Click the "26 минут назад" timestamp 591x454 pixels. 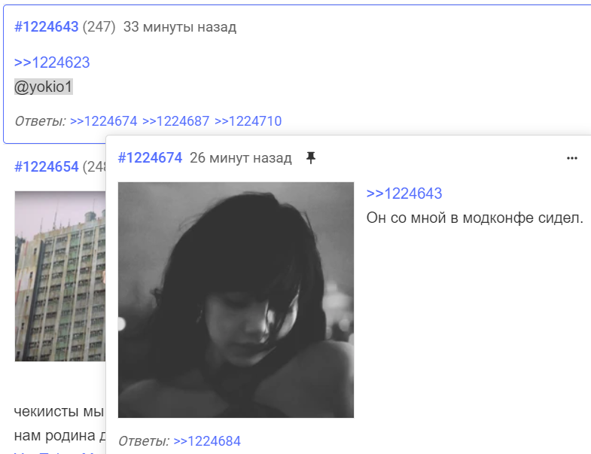pyautogui.click(x=240, y=158)
